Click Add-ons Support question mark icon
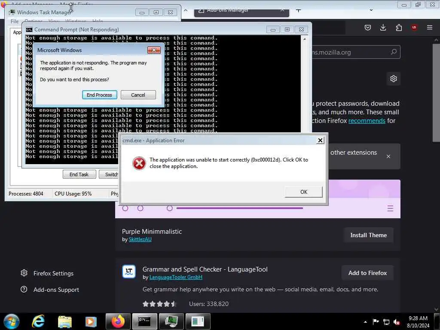Viewport: 440px width, 330px height. (24, 289)
